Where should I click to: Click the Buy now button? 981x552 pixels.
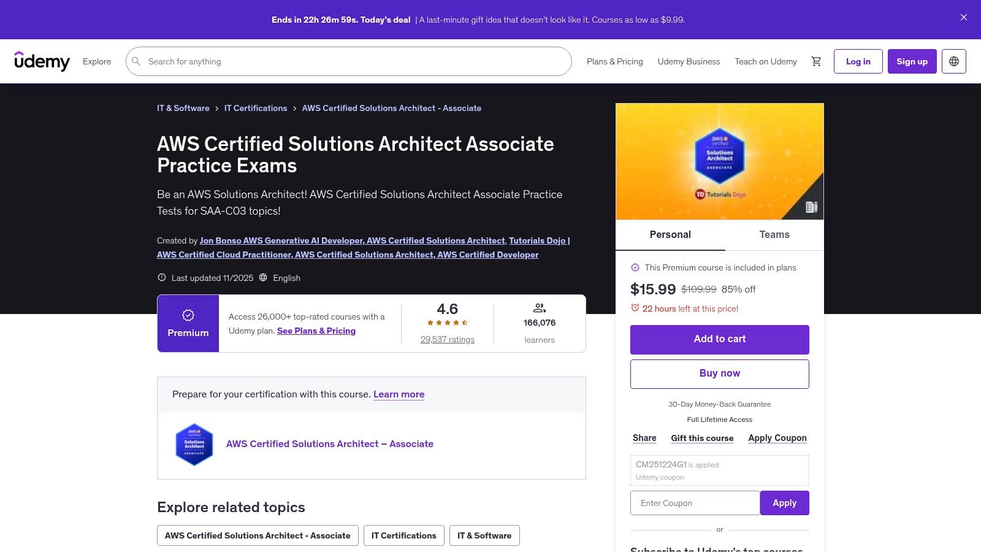point(719,374)
